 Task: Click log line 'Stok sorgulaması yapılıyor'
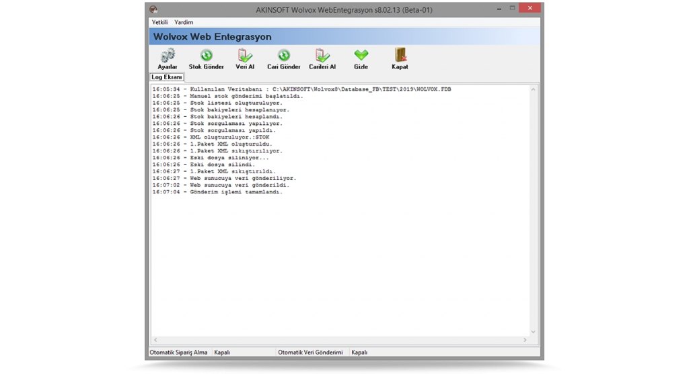point(217,124)
